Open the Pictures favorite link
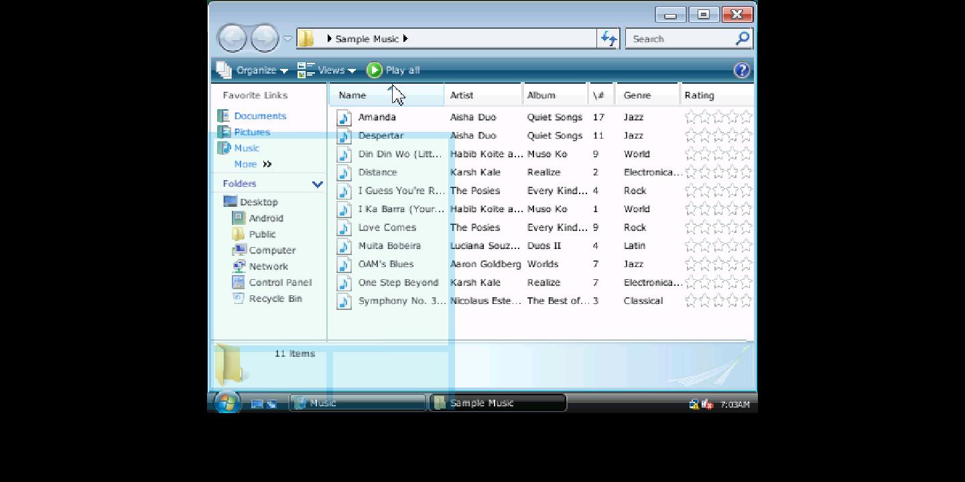 click(252, 132)
